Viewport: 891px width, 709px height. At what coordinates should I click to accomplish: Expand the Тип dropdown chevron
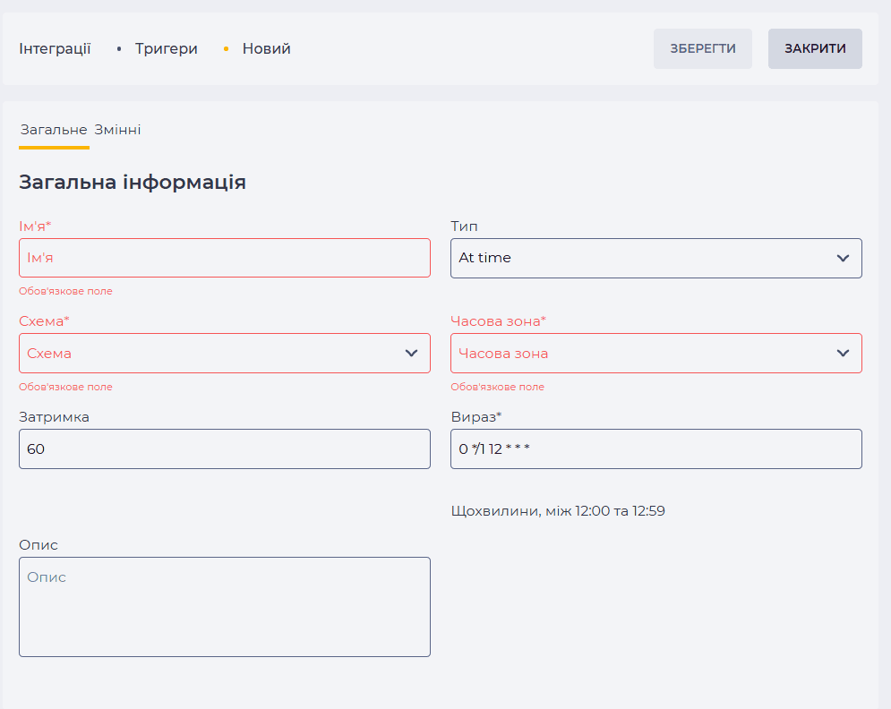point(843,258)
